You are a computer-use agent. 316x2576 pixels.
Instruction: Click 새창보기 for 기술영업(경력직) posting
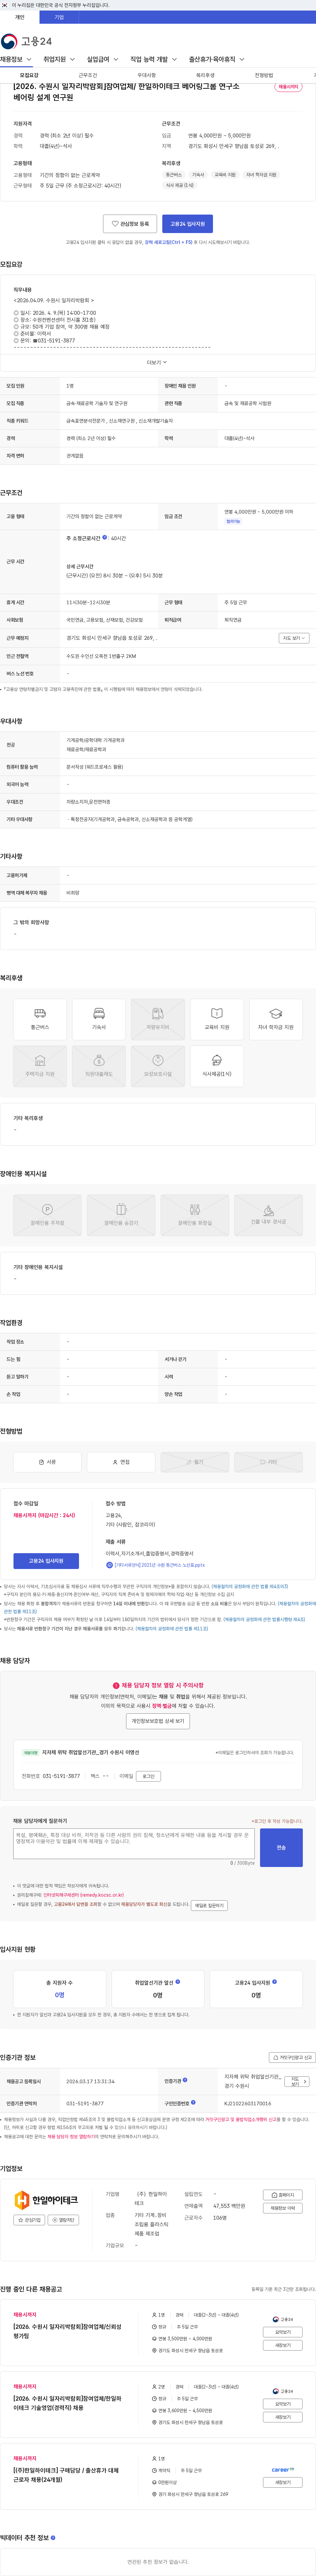(x=283, y=2417)
